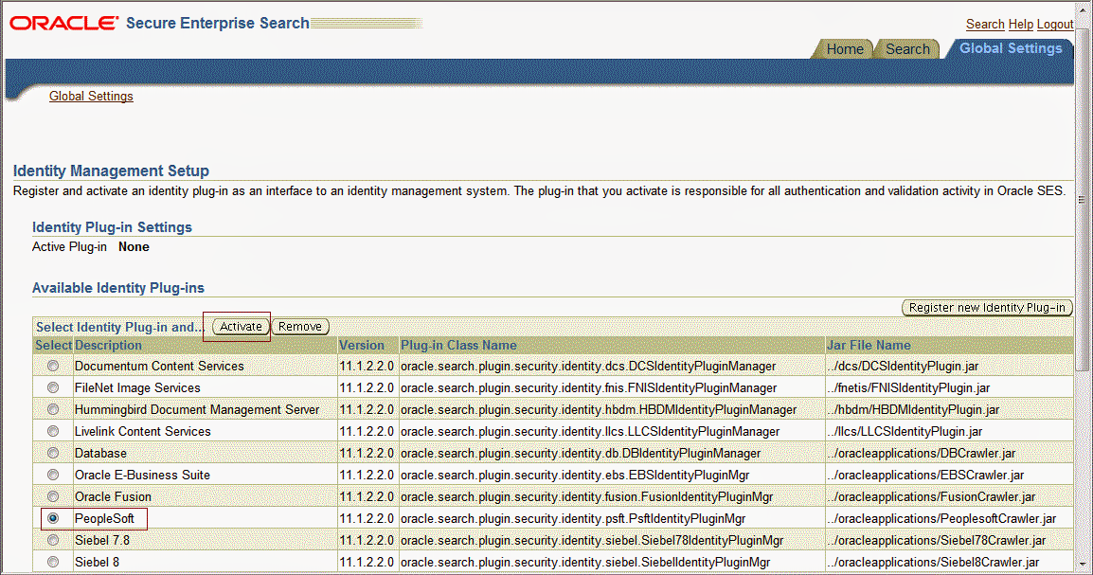Click the Activate button
1093x575 pixels.
tap(241, 326)
